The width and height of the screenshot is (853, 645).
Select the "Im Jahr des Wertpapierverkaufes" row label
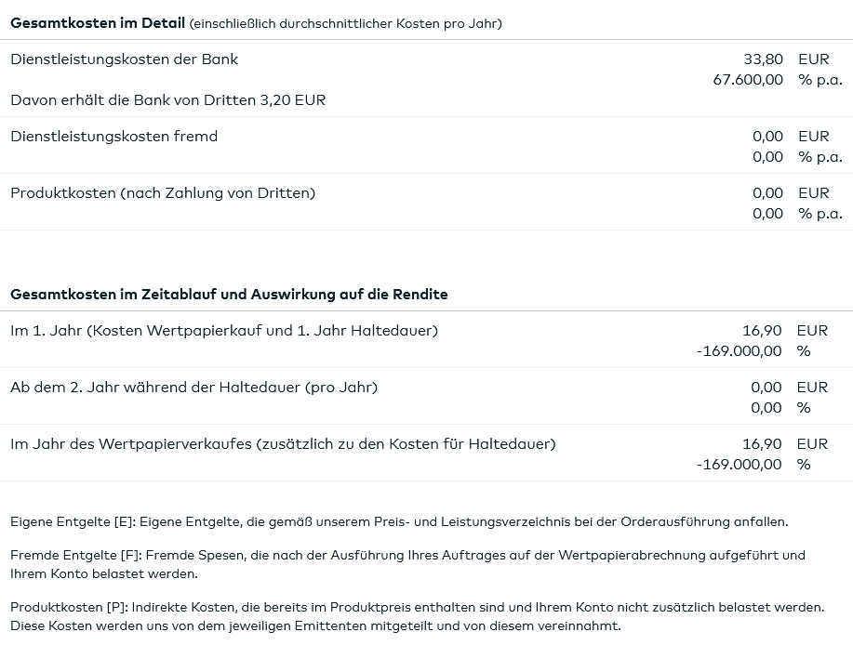(283, 444)
